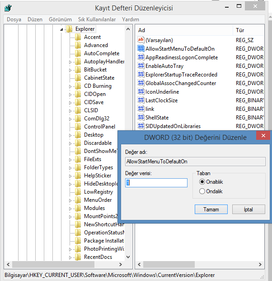Collapse the Explorer tree node
The image size is (272, 281).
click(x=61, y=29)
